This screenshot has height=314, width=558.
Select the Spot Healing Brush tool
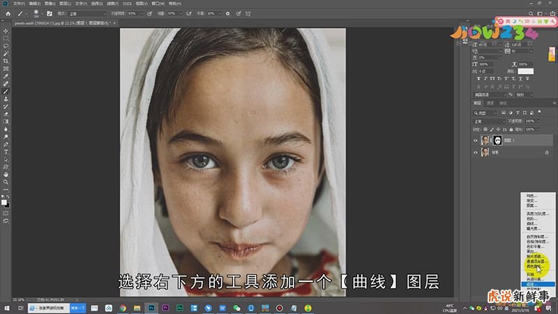6,84
